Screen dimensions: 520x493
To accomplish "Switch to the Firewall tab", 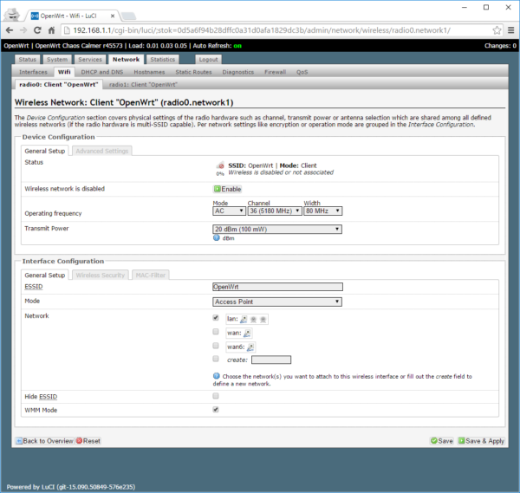I will [275, 72].
